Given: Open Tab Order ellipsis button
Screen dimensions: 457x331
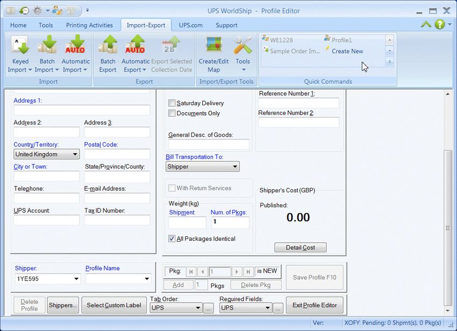Looking at the screenshot, I should coord(208,308).
